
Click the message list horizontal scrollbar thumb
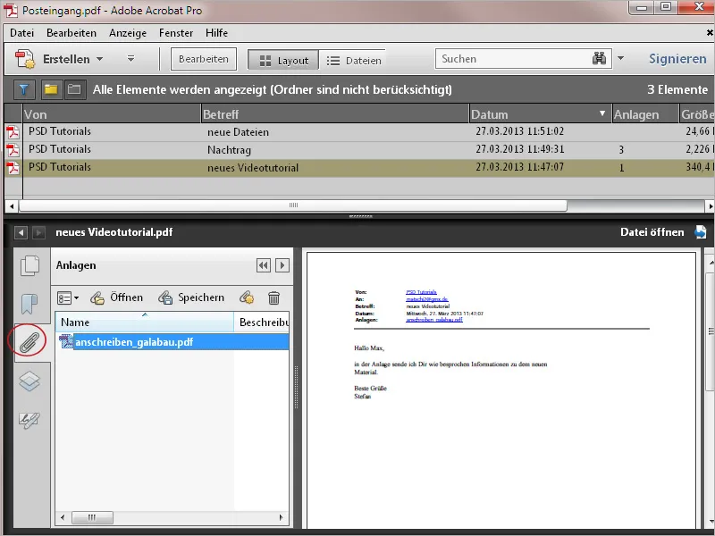[293, 205]
